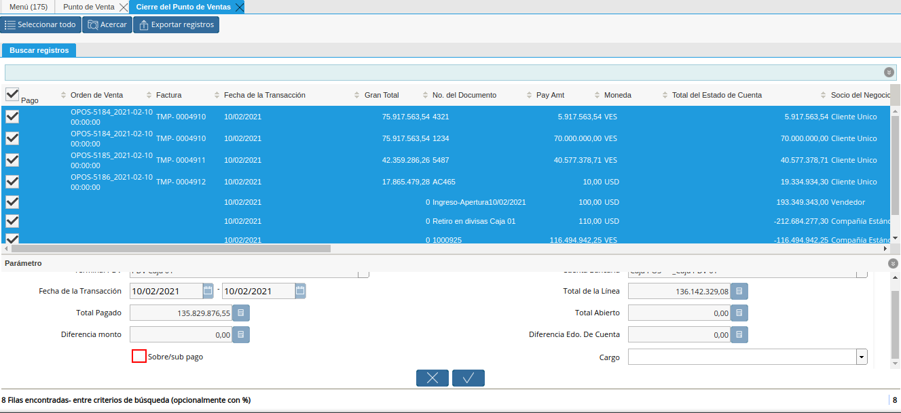Uncheck the row with document AC465
The image size is (901, 413).
(12, 182)
